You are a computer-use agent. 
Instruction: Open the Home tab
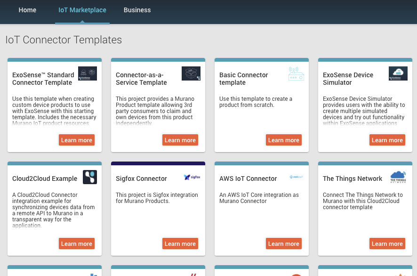coord(27,10)
